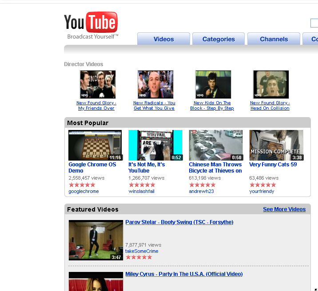Click the search input box

314,23
